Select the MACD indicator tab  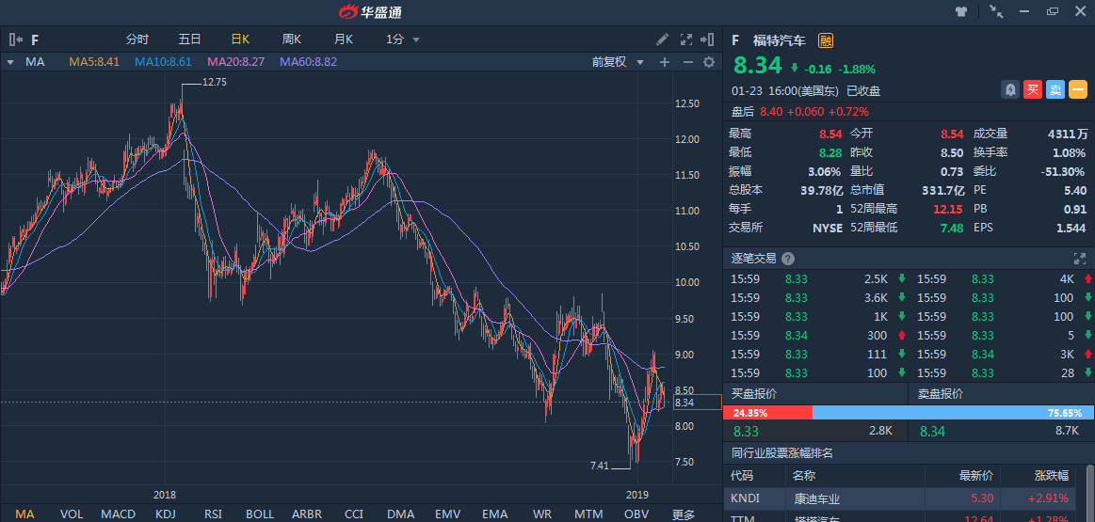click(x=118, y=514)
